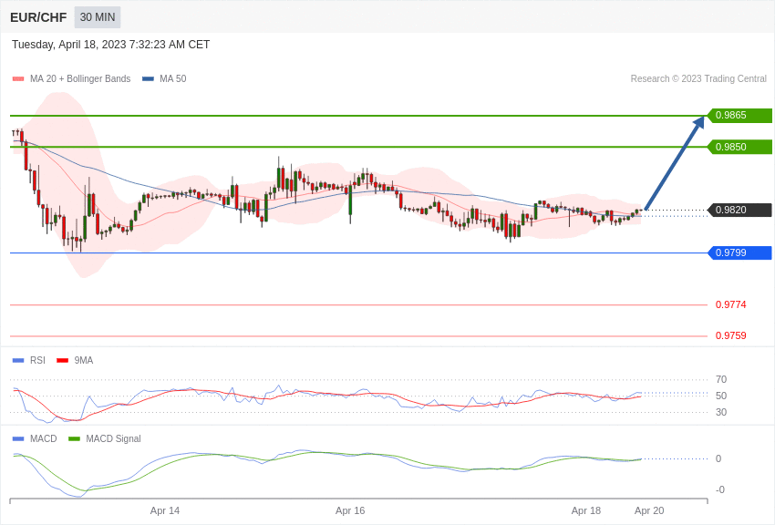
Task: Click the RSI 70 level label
Action: pyautogui.click(x=721, y=379)
